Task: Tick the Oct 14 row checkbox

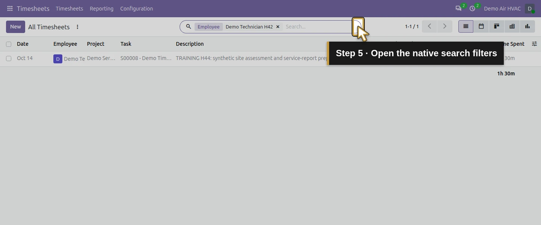Action: point(9,58)
